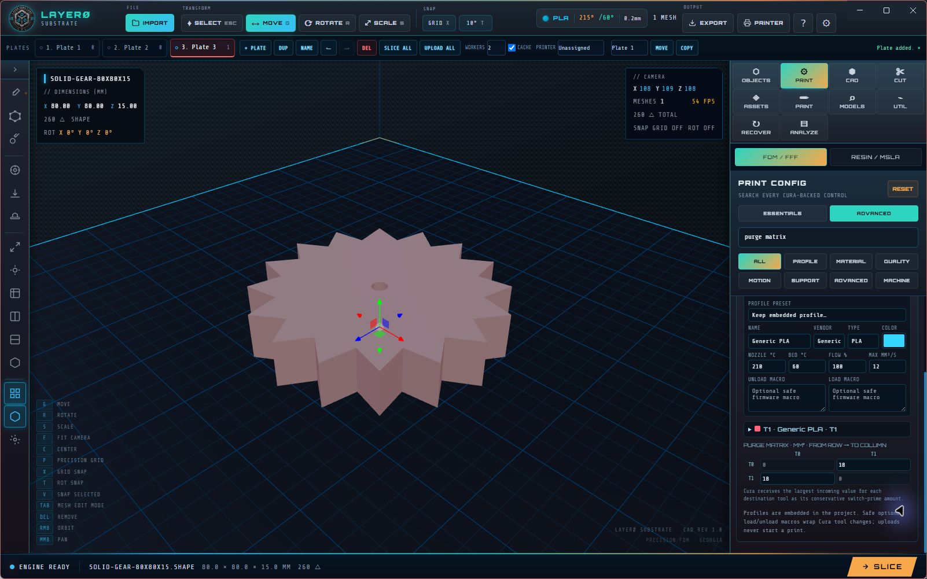Screen dimensions: 927x579
Task: Switch to Essentials config tab
Action: [x=782, y=213]
